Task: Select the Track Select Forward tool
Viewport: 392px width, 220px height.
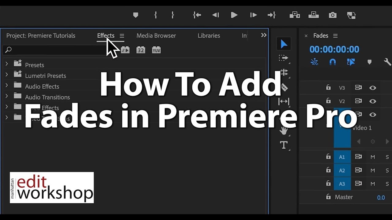Action: click(x=284, y=58)
